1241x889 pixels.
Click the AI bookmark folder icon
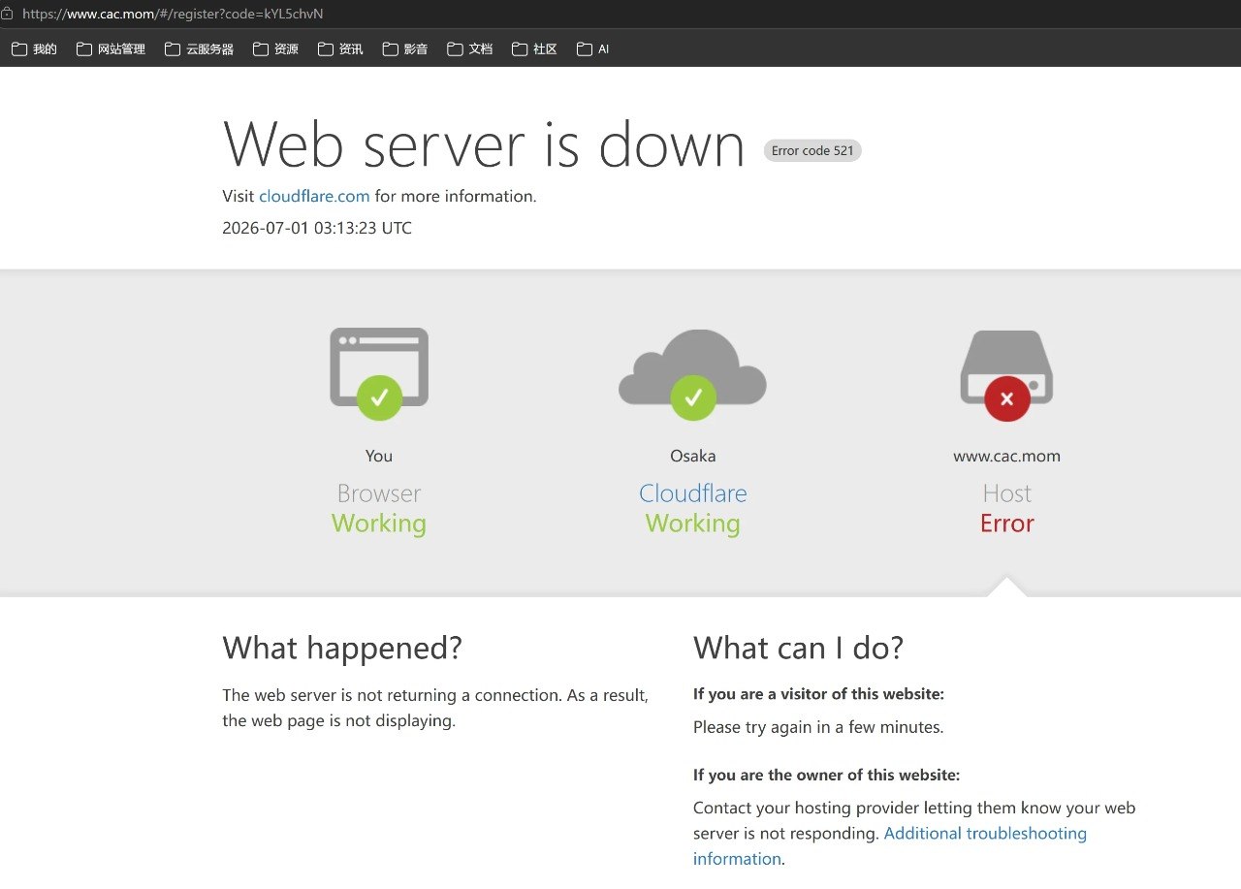(x=585, y=48)
